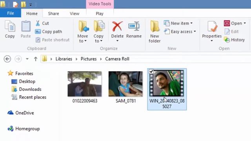Click the Copy to folder icon

99,26
